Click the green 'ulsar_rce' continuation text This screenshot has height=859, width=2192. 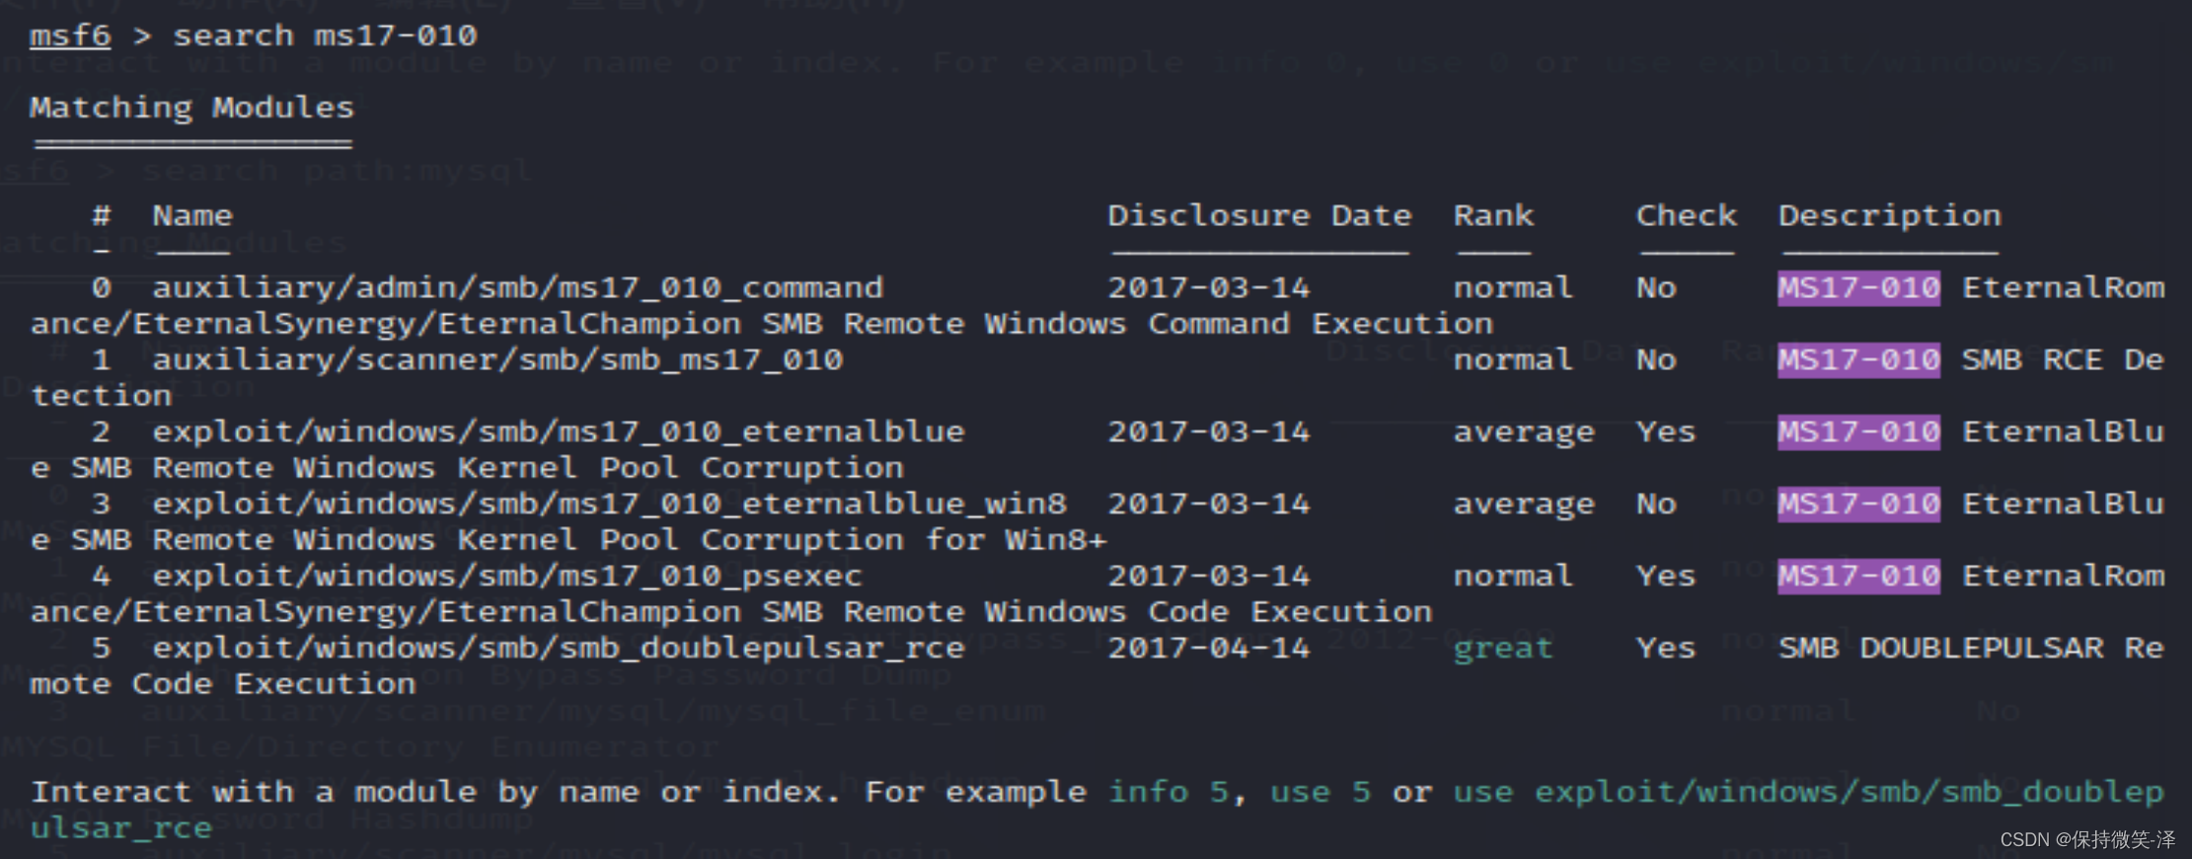coord(120,827)
